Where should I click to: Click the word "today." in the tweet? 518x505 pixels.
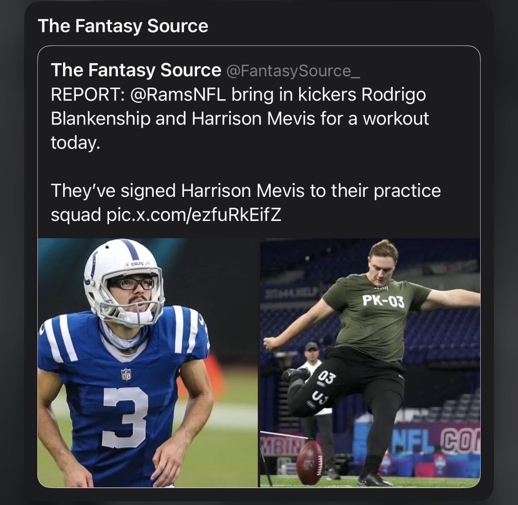(75, 143)
